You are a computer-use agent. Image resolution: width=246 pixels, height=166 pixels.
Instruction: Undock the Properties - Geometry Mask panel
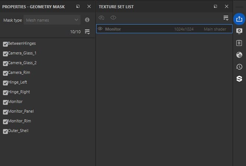click(78, 6)
